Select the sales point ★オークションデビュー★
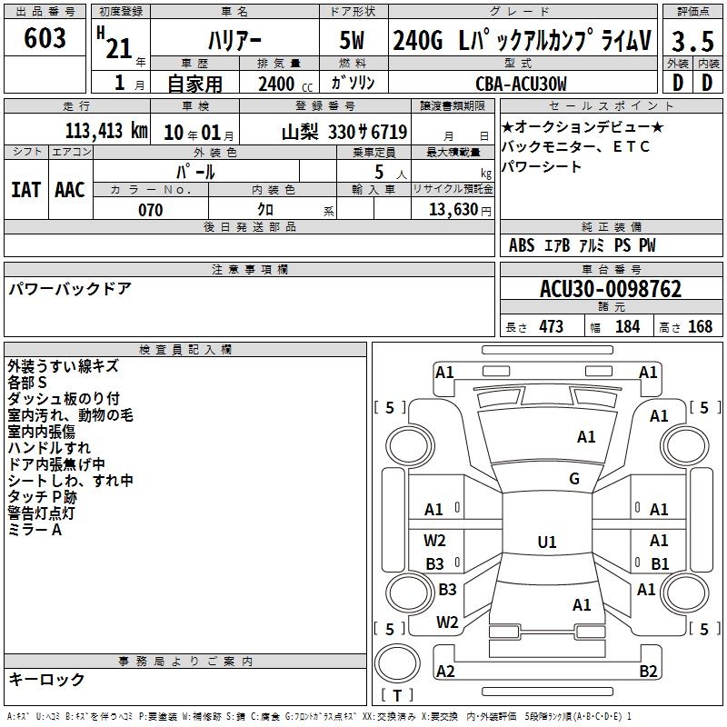This screenshot has height=727, width=727. pos(583,126)
